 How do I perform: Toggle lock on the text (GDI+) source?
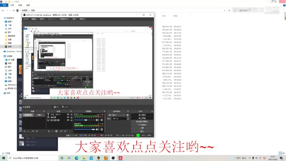click(71, 114)
